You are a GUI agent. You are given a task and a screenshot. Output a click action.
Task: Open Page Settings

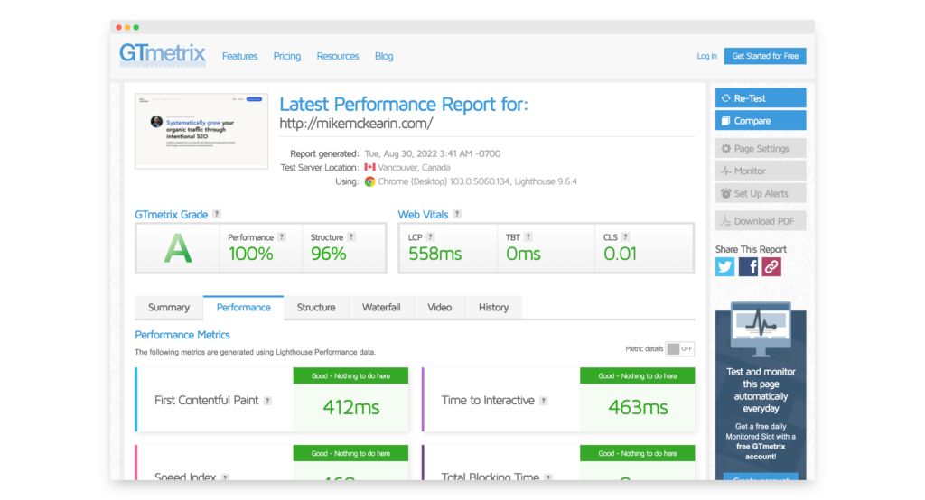761,149
